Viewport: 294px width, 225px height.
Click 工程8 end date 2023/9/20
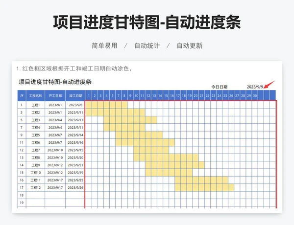75,157
